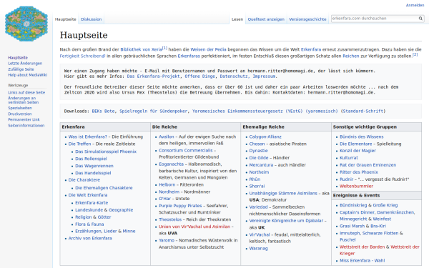Open Letzte Änderungen in sidebar
This screenshot has width=429, height=268.
[x=25, y=64]
